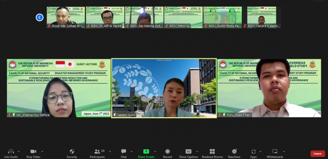This screenshot has height=159, width=328.
Task: Expand video options arrow beside Stop Video
Action: [x=42, y=151]
